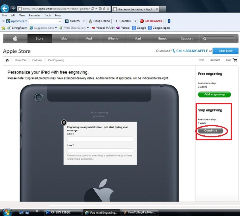Stop loading with the address bar X
The image size is (240, 216).
pos(108,9)
